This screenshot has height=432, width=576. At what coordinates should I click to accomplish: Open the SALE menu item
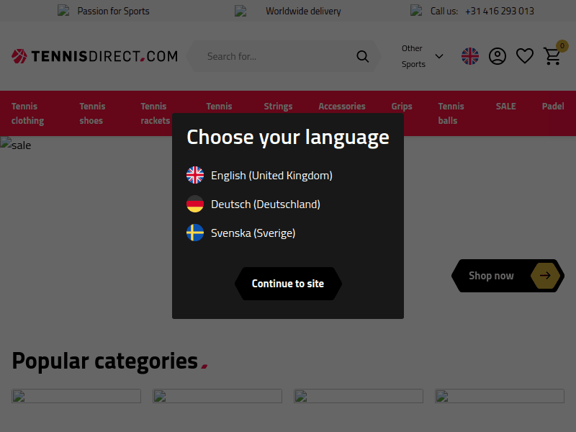(505, 106)
